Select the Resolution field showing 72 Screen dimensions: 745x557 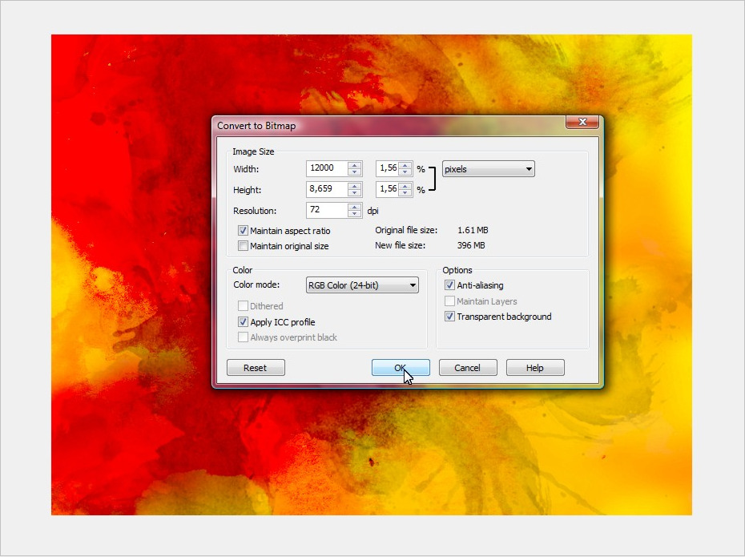(327, 211)
